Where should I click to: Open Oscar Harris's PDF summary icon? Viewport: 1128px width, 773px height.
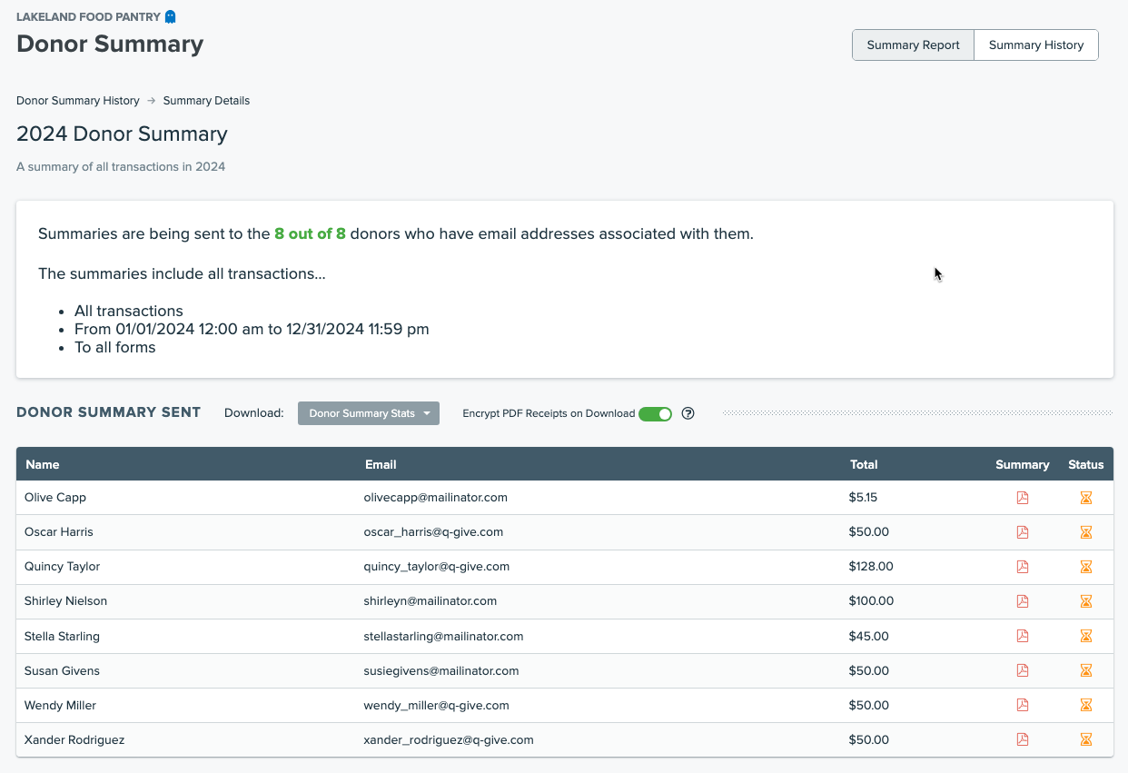[1023, 532]
